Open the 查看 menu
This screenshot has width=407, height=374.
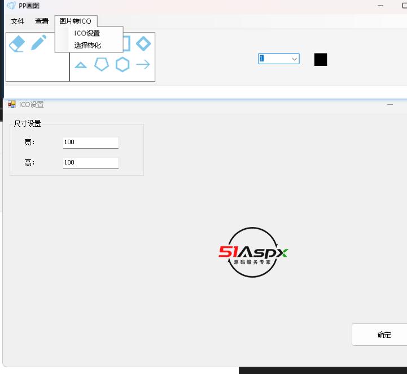42,21
